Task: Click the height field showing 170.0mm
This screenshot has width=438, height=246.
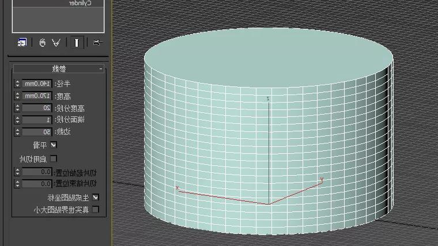Action: pyautogui.click(x=38, y=96)
